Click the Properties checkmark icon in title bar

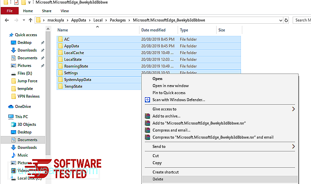coord(16,2)
